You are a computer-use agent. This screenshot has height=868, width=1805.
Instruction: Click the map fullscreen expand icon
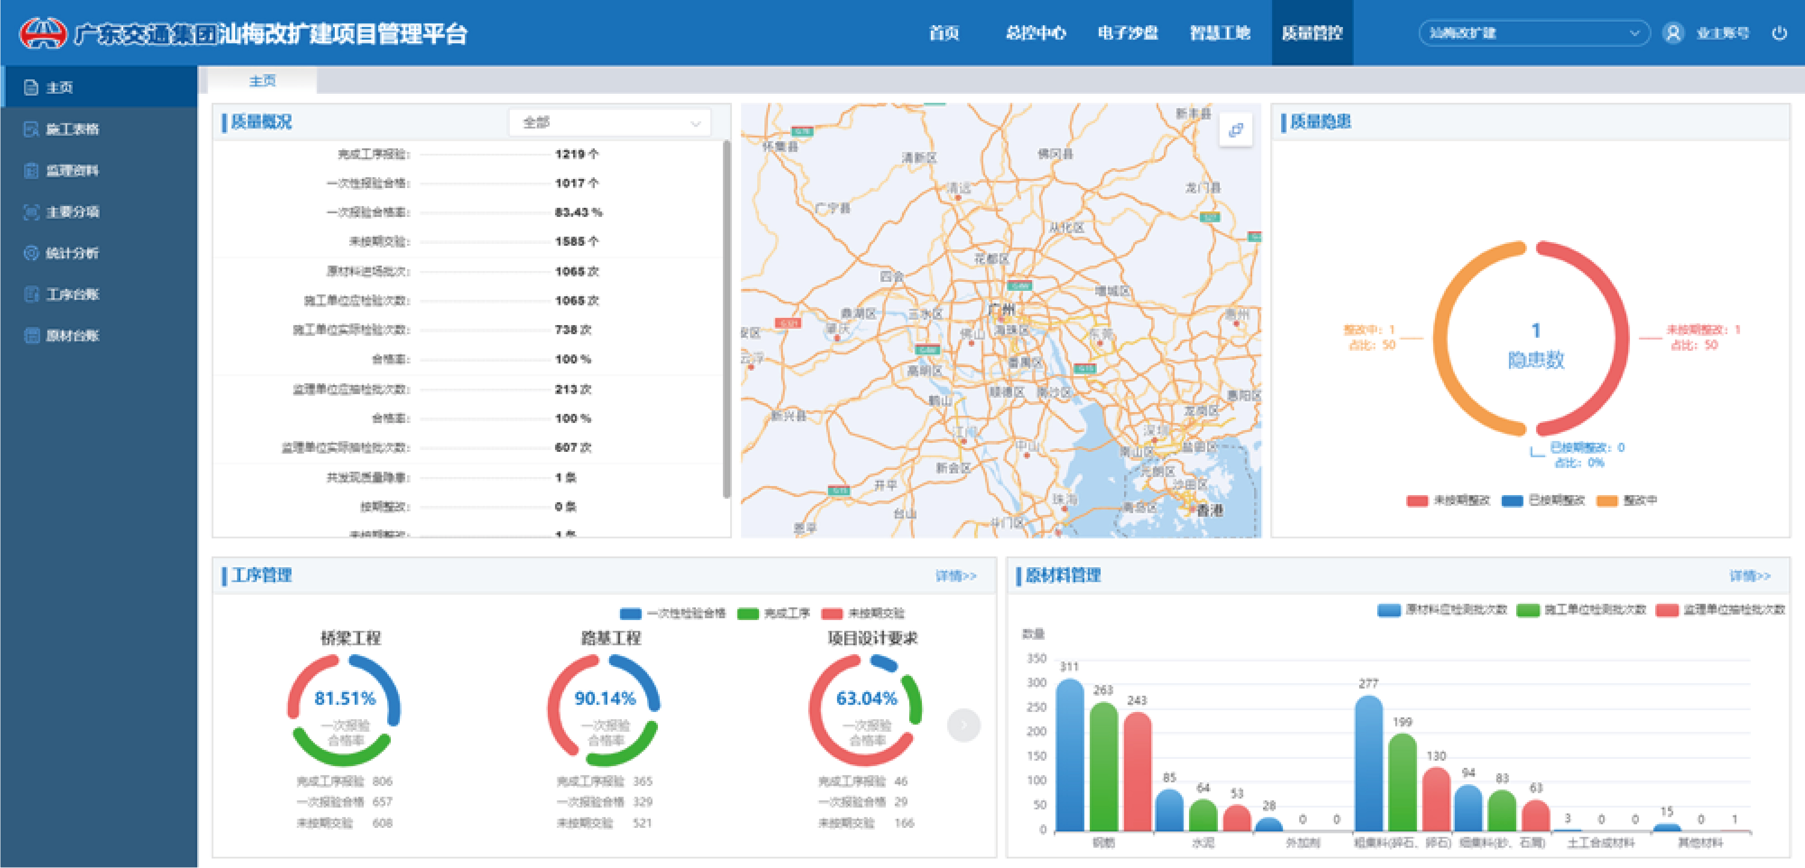click(x=1236, y=130)
